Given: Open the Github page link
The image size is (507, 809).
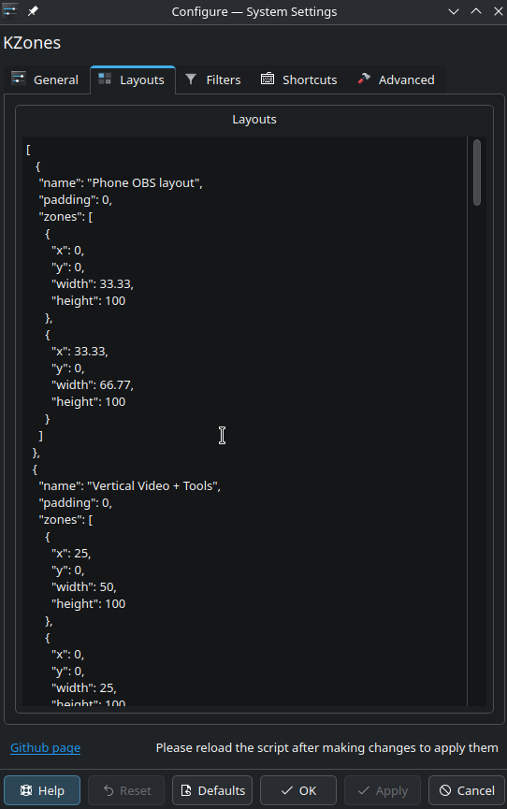Looking at the screenshot, I should 46,747.
